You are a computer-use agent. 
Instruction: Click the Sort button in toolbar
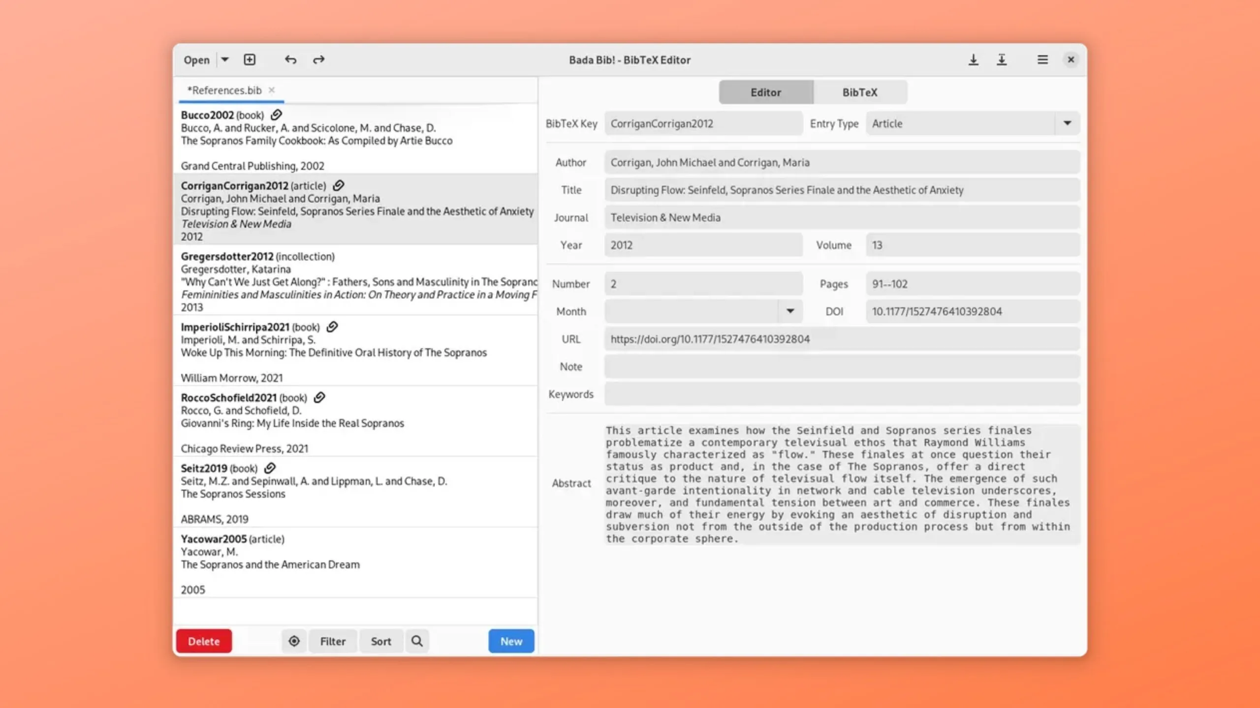click(x=381, y=641)
